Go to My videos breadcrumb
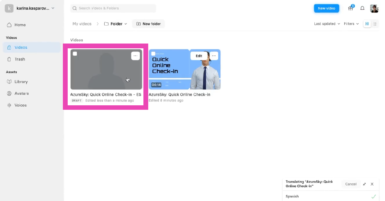 (x=82, y=24)
